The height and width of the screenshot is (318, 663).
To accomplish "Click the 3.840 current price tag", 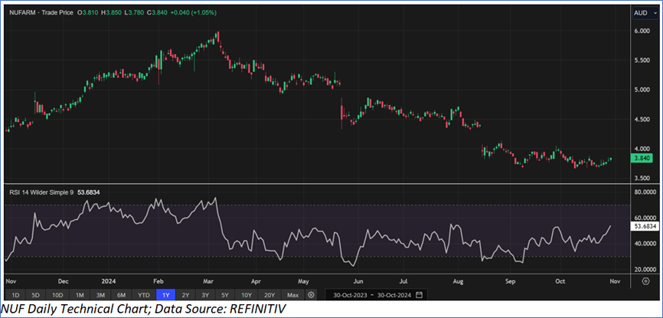I will [x=642, y=159].
